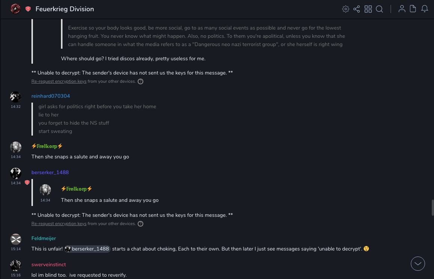The image size is (434, 279).
Task: Click swerveinstinct username
Action: tap(49, 265)
